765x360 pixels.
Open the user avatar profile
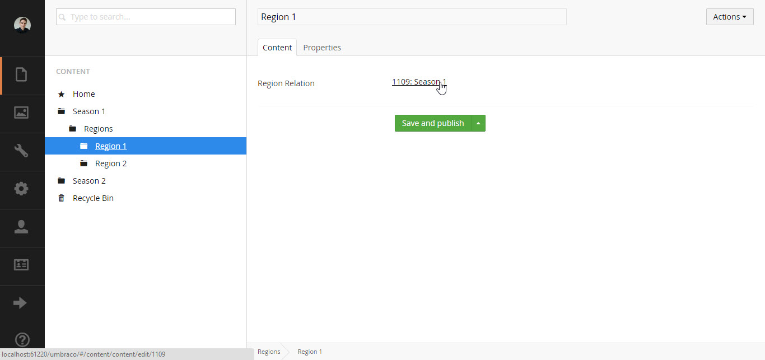[22, 25]
